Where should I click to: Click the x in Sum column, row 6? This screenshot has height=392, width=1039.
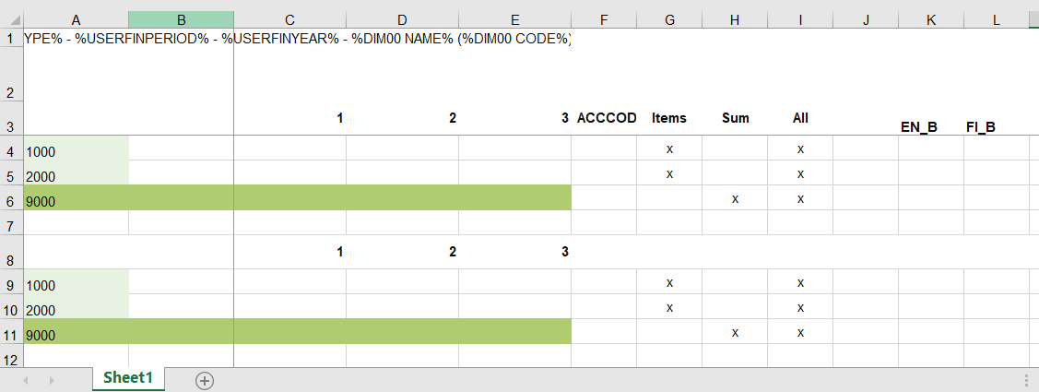(x=735, y=198)
